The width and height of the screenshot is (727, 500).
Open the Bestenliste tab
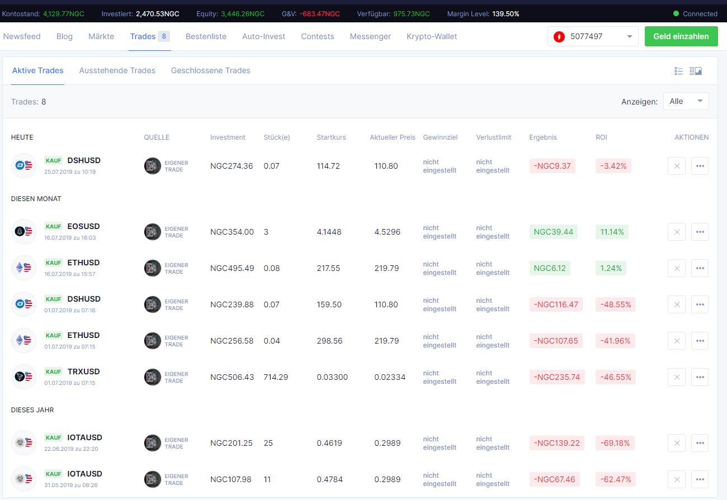[x=206, y=36]
